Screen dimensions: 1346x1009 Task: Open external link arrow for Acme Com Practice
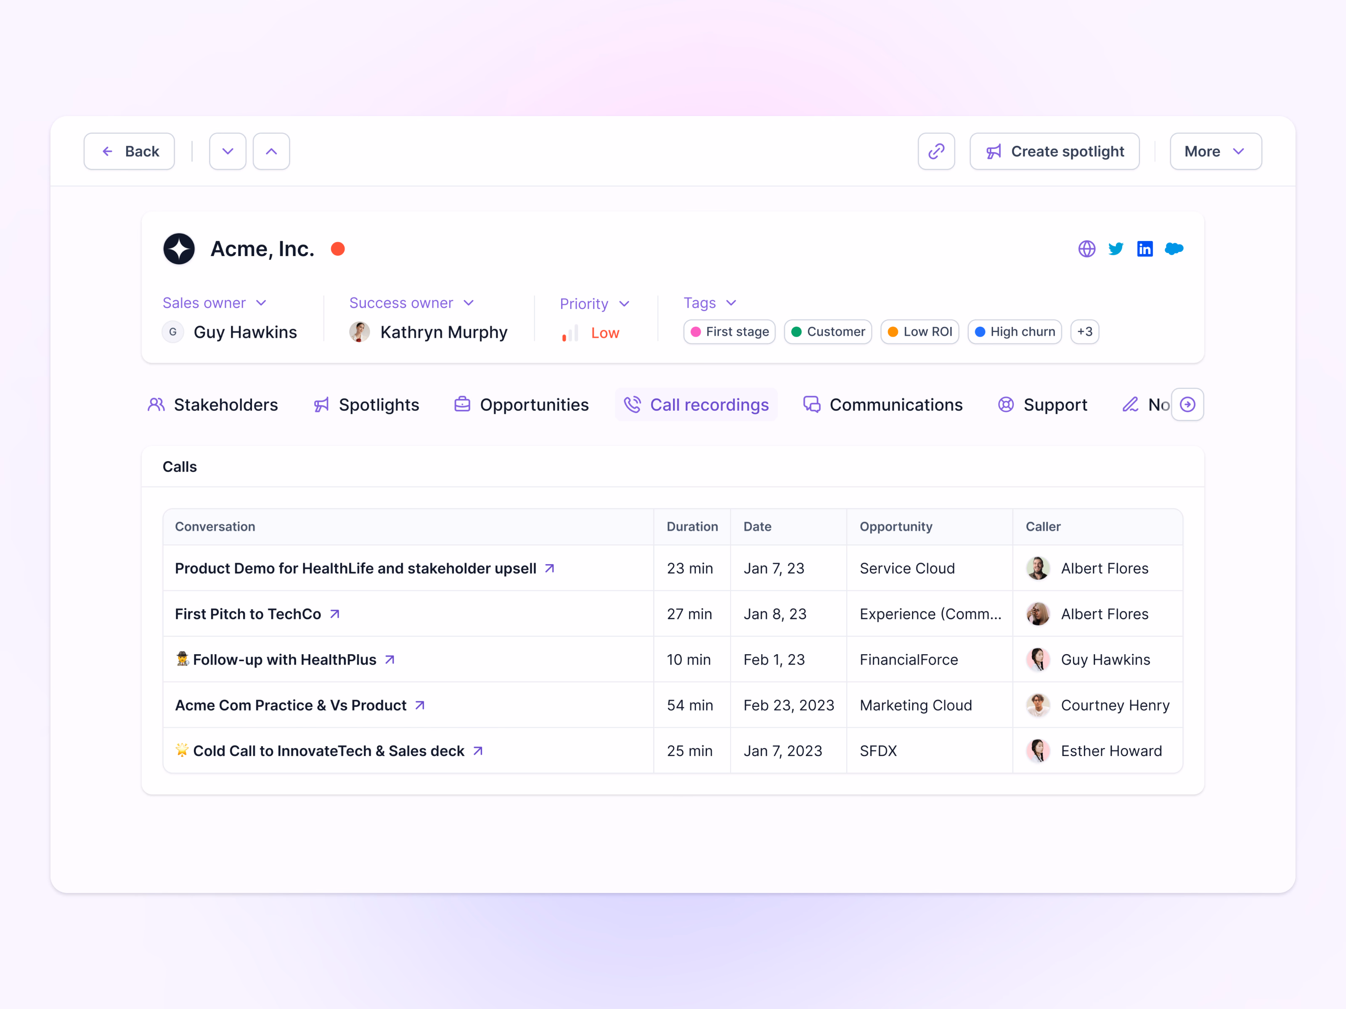(420, 705)
